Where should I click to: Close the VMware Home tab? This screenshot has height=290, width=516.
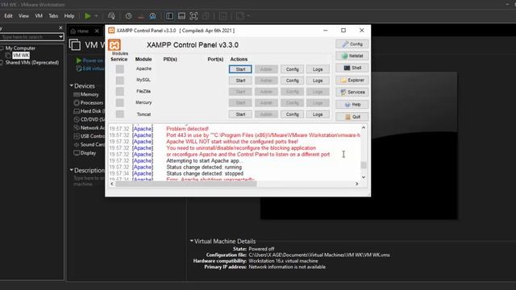coord(97,31)
